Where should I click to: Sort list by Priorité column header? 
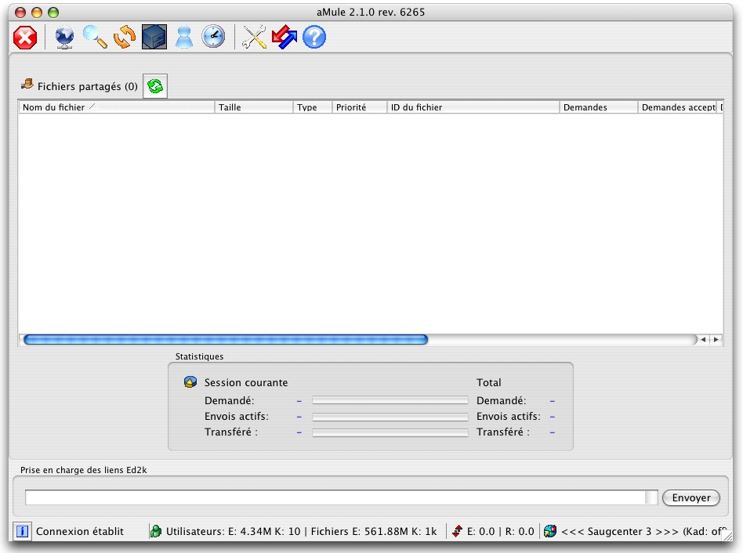click(359, 107)
